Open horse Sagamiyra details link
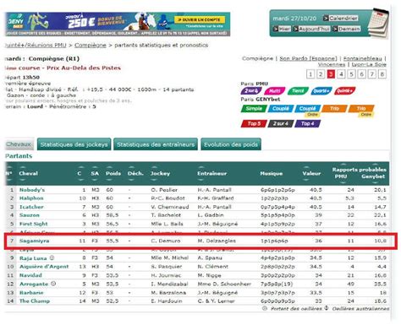The height and width of the screenshot is (325, 401). tap(34, 241)
